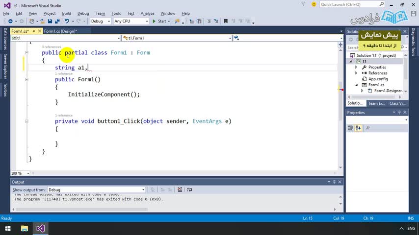The image size is (419, 235).
Task: Click the Comment Out Selected Lines icon
Action: click(x=209, y=21)
